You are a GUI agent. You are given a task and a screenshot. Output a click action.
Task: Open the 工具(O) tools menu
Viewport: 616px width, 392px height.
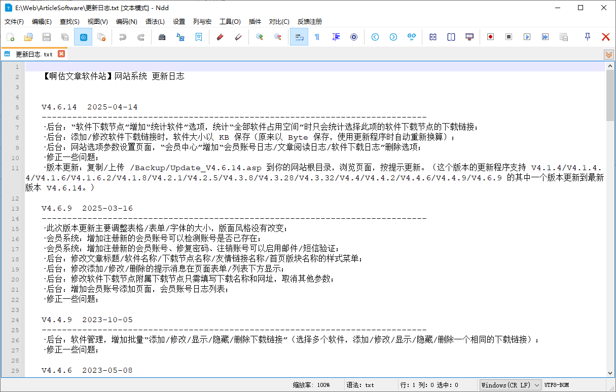230,22
